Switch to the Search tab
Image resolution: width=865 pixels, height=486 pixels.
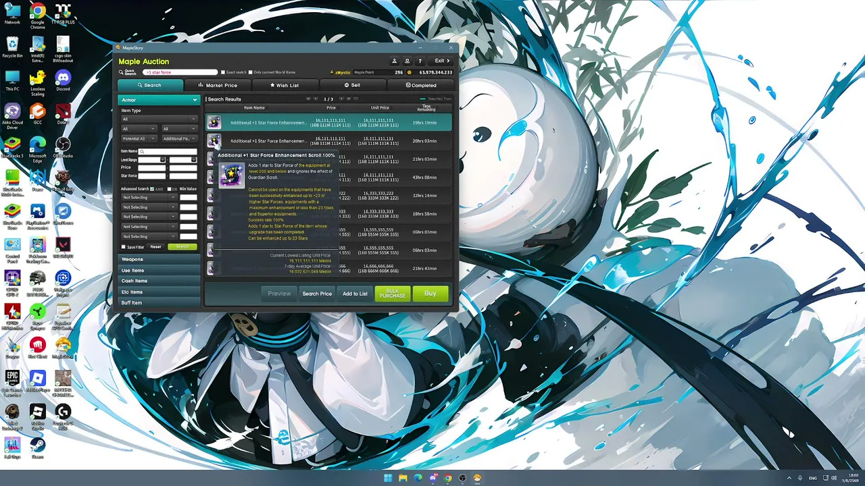pos(150,85)
